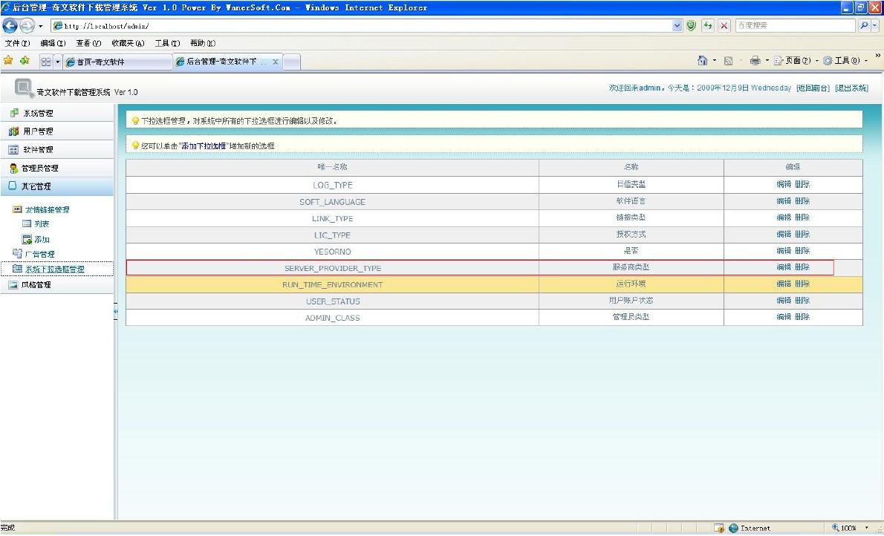884x536 pixels.
Task: Expand 管理员管理 in the sidebar
Action: (57, 168)
